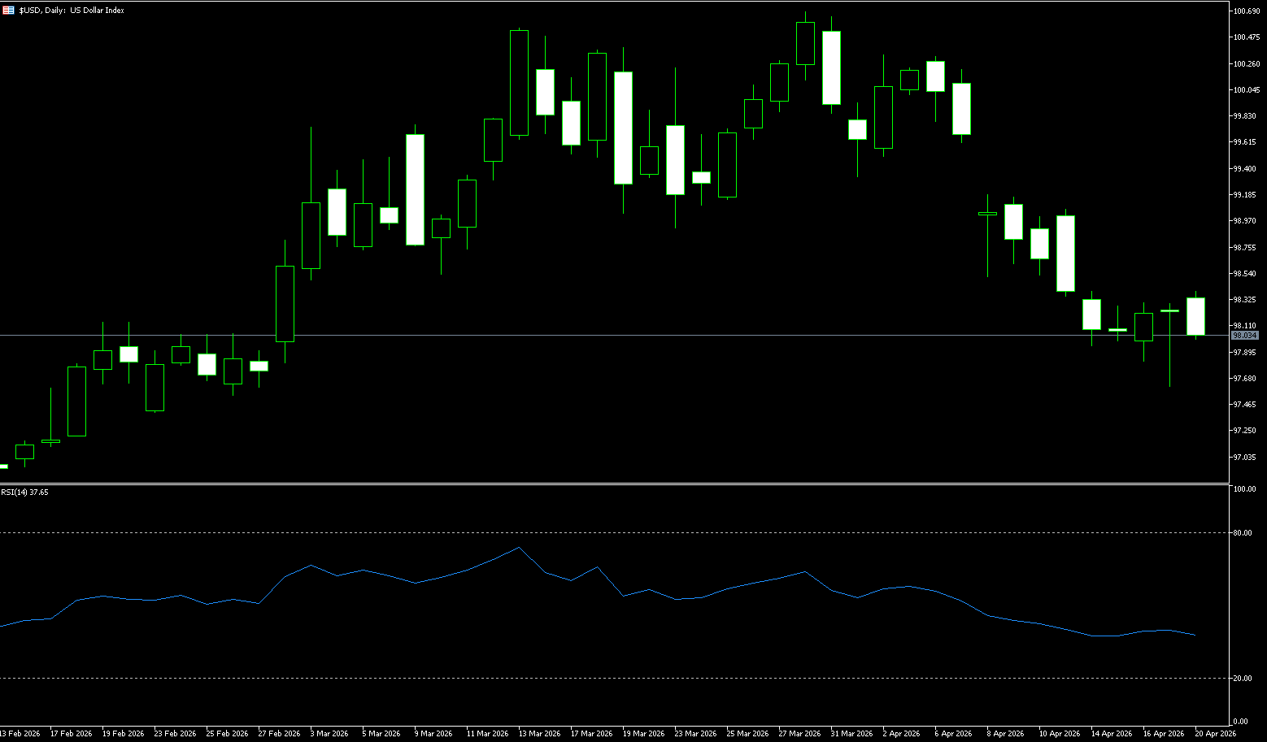Click the 100.690 price axis label
Viewport: 1267px width, 742px height.
pos(1246,11)
